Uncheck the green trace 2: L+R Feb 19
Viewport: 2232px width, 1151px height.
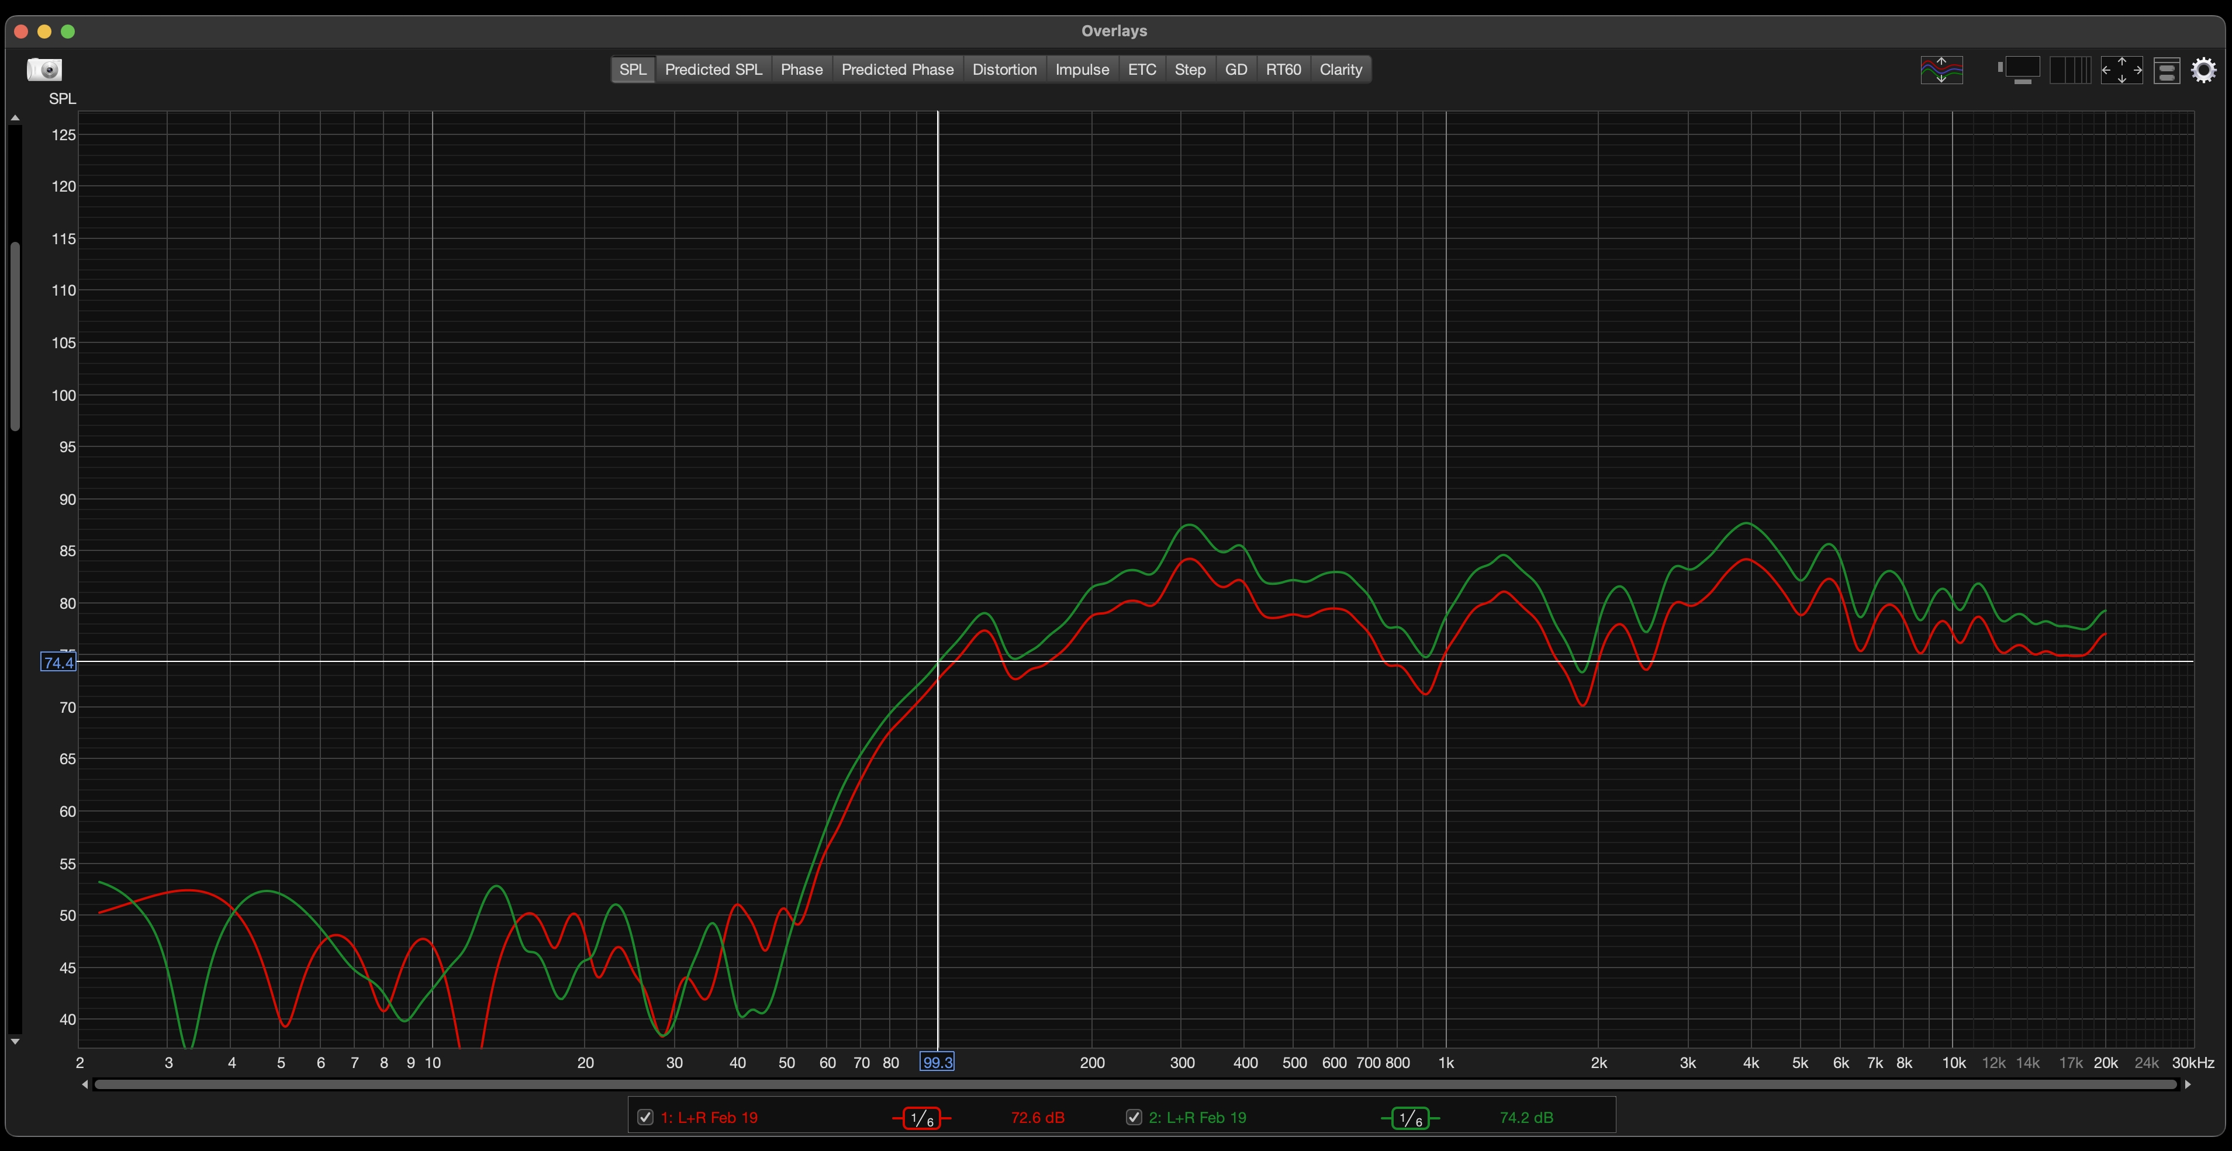pos(1134,1117)
